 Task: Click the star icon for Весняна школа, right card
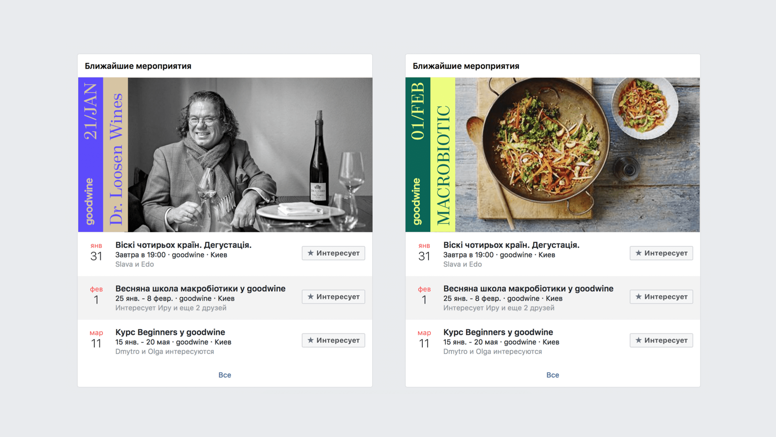[x=638, y=296]
